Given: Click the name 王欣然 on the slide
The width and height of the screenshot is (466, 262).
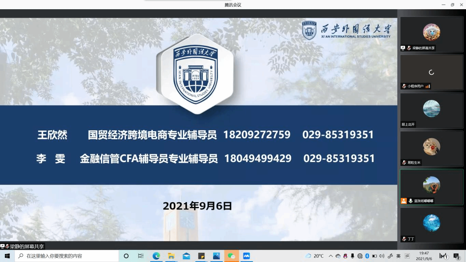Looking at the screenshot, I should pos(52,135).
